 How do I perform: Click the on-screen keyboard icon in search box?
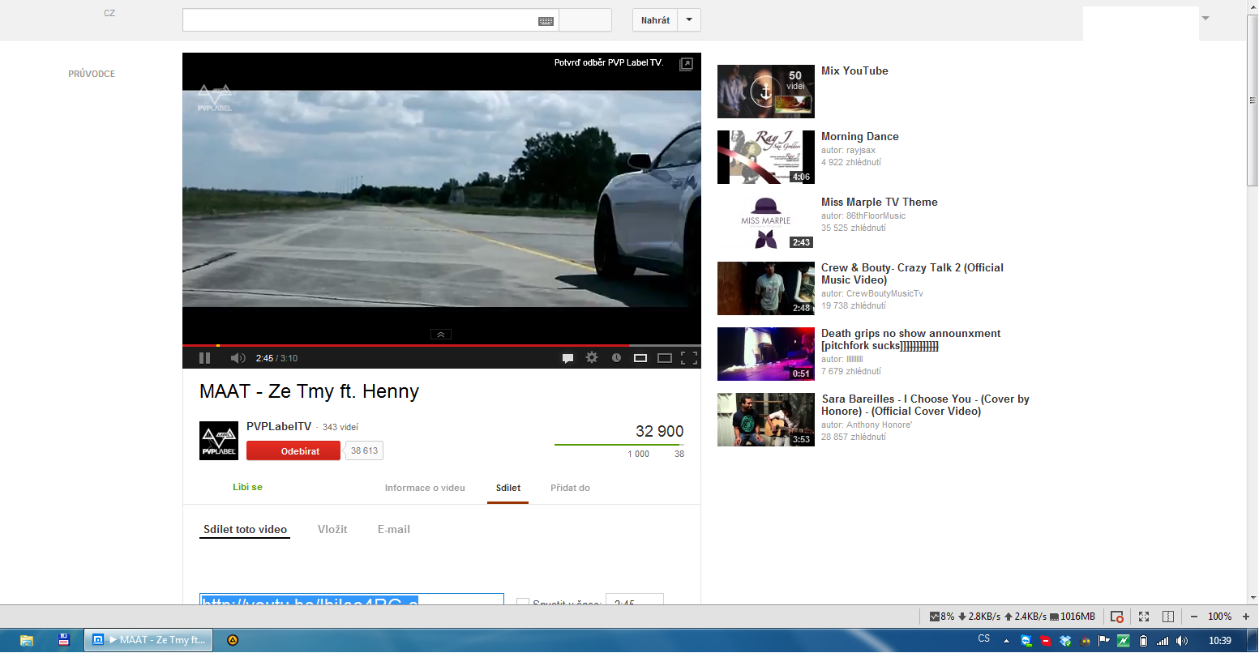(x=546, y=21)
